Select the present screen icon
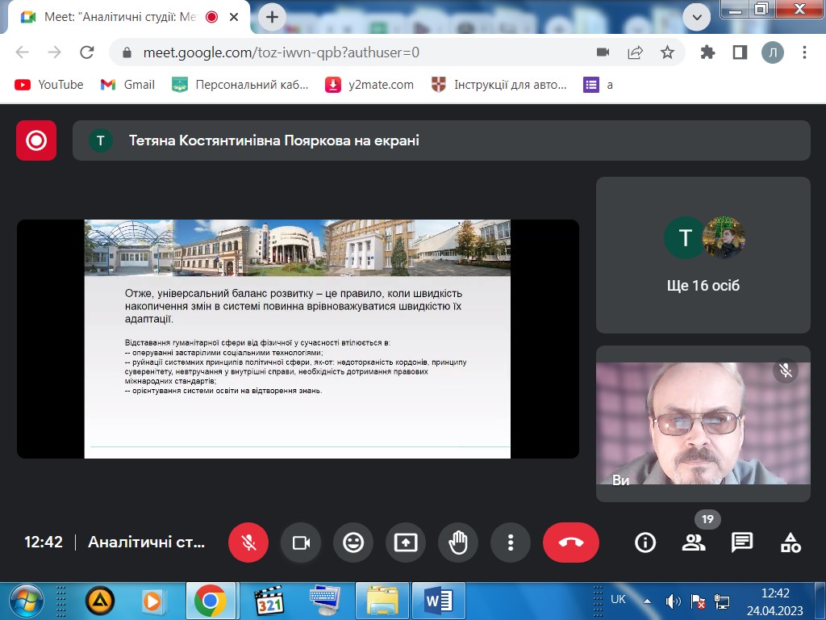 (x=406, y=542)
